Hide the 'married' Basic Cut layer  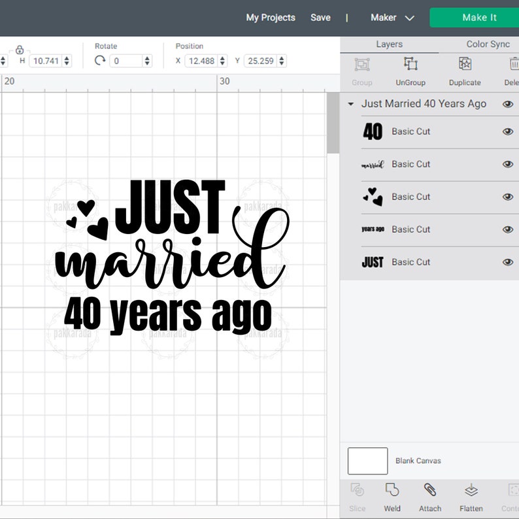click(x=508, y=164)
